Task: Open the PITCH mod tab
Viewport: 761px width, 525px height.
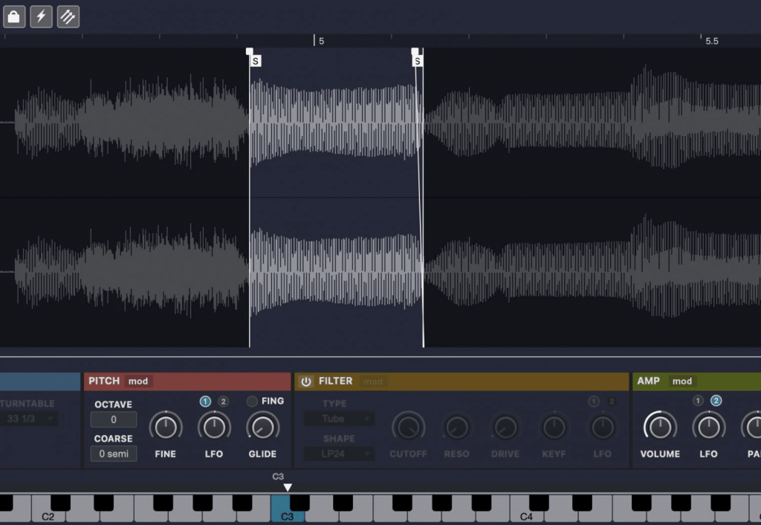Action: pyautogui.click(x=136, y=381)
